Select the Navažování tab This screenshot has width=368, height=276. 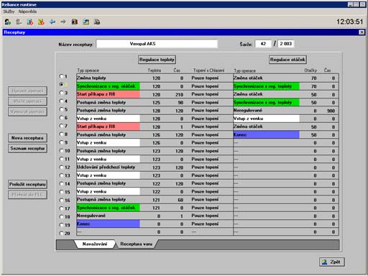pyautogui.click(x=95, y=244)
